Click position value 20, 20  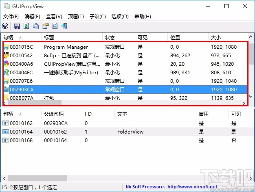tap(177, 64)
